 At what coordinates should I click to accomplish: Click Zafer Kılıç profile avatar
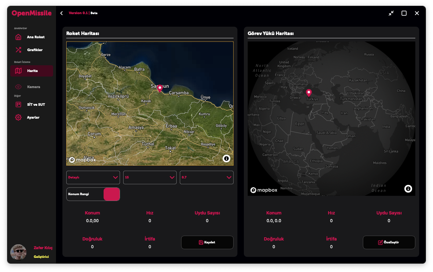point(18,252)
